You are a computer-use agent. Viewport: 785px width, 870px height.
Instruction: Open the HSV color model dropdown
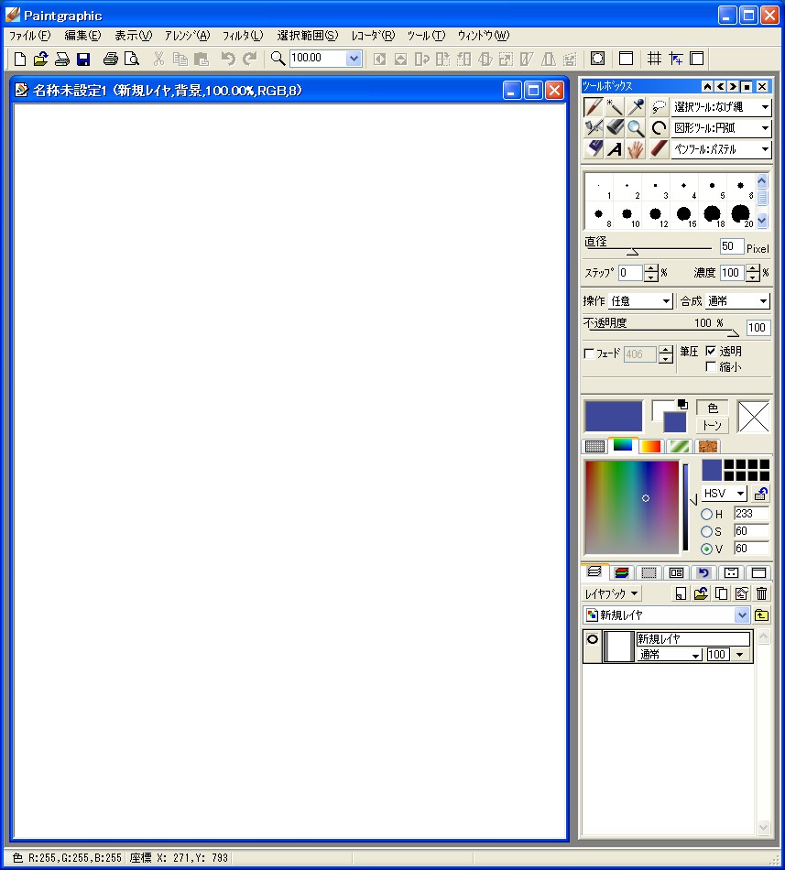[725, 494]
